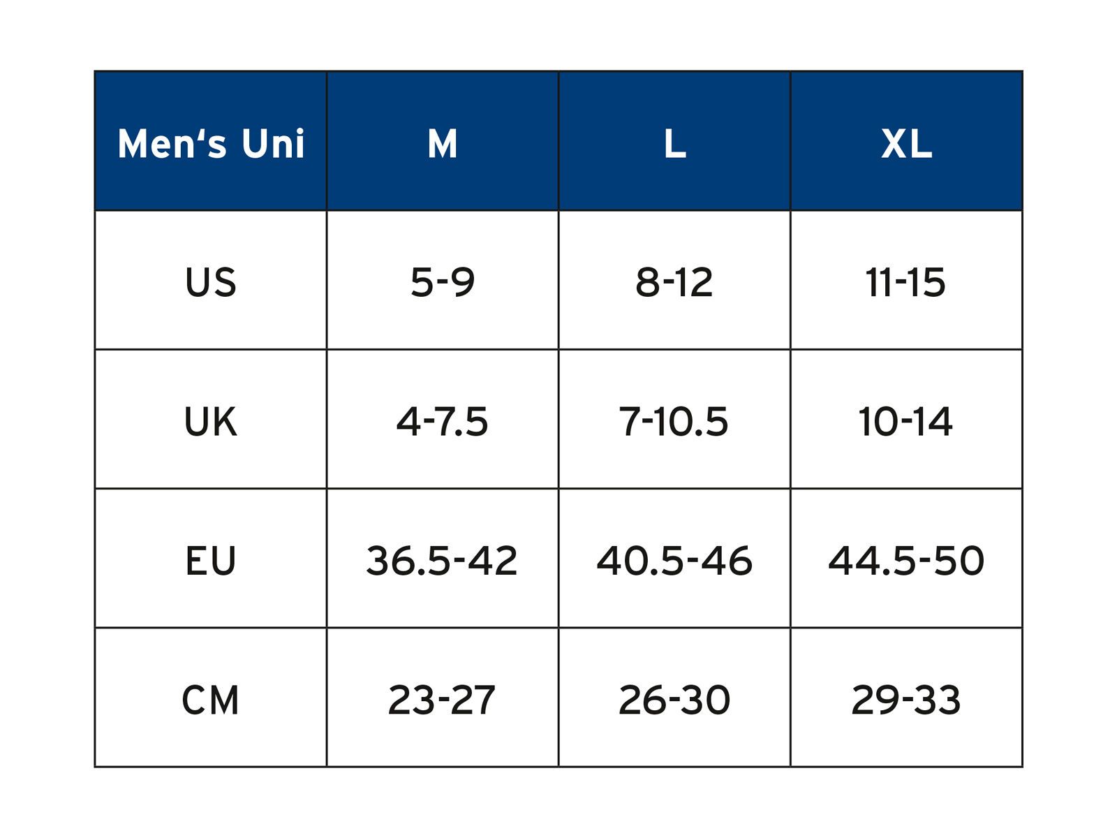
Task: Click the US size 11-15 cell
Action: [906, 282]
